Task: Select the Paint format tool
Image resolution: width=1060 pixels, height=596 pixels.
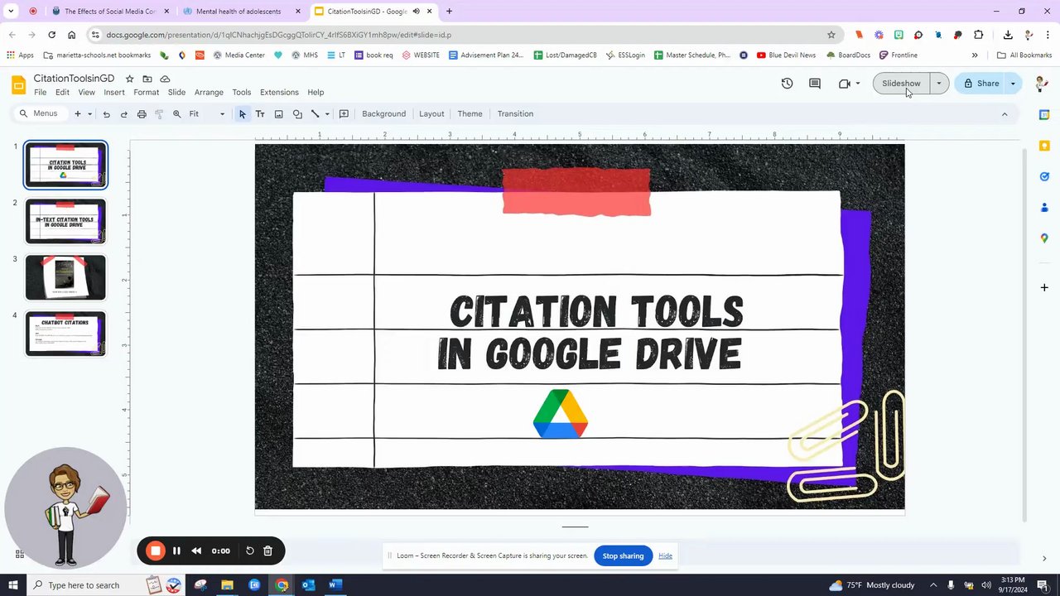Action: [x=159, y=114]
